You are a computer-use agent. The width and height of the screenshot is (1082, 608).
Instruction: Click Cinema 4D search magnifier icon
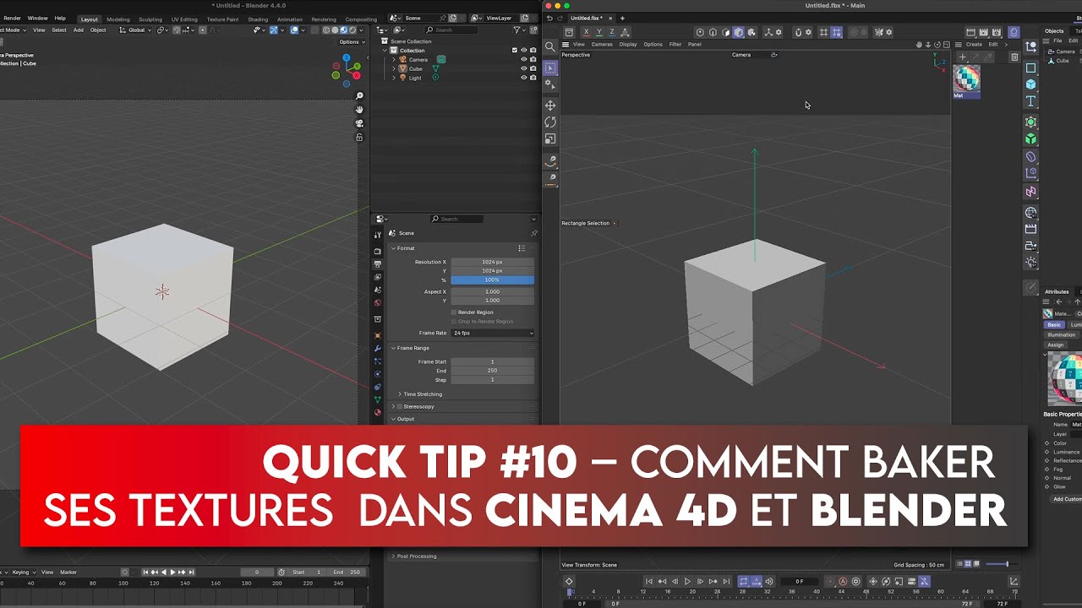pyautogui.click(x=550, y=46)
